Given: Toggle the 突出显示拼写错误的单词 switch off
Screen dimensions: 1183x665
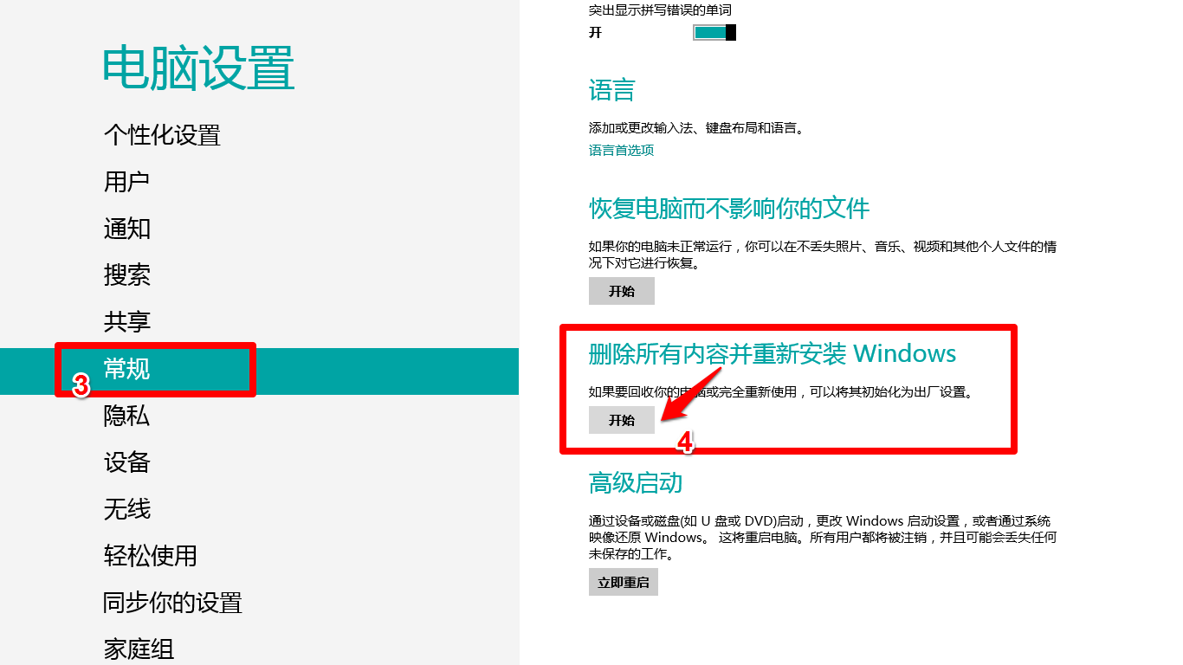Looking at the screenshot, I should pyautogui.click(x=712, y=32).
